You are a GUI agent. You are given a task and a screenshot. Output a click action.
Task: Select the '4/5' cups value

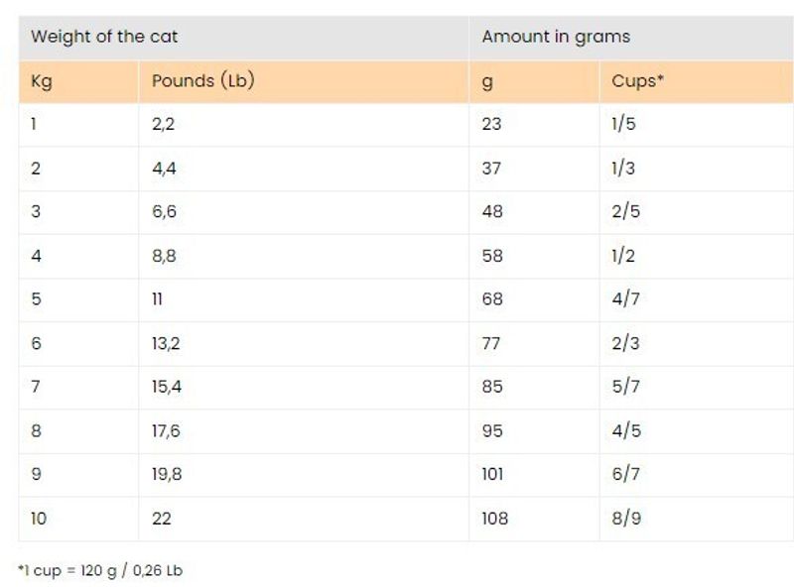pos(625,430)
